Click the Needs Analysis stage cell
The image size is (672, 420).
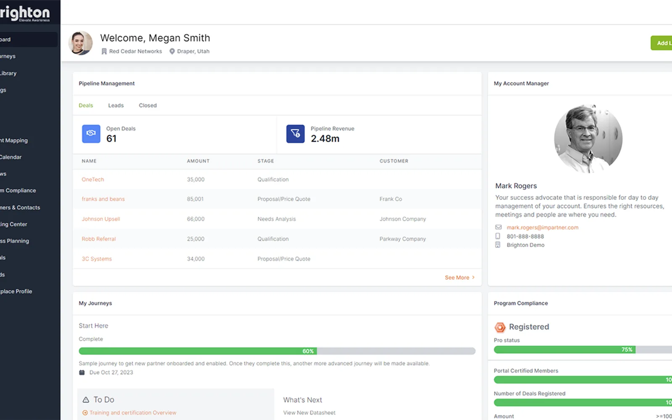point(276,219)
